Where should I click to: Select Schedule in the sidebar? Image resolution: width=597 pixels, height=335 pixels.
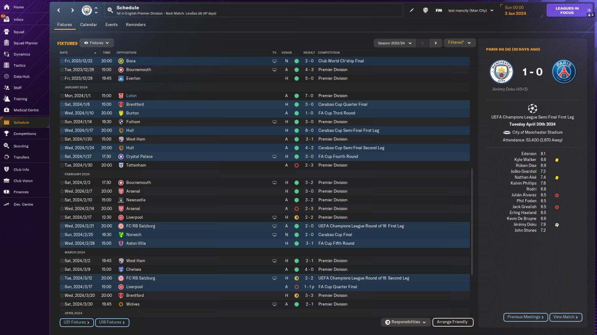pyautogui.click(x=24, y=122)
